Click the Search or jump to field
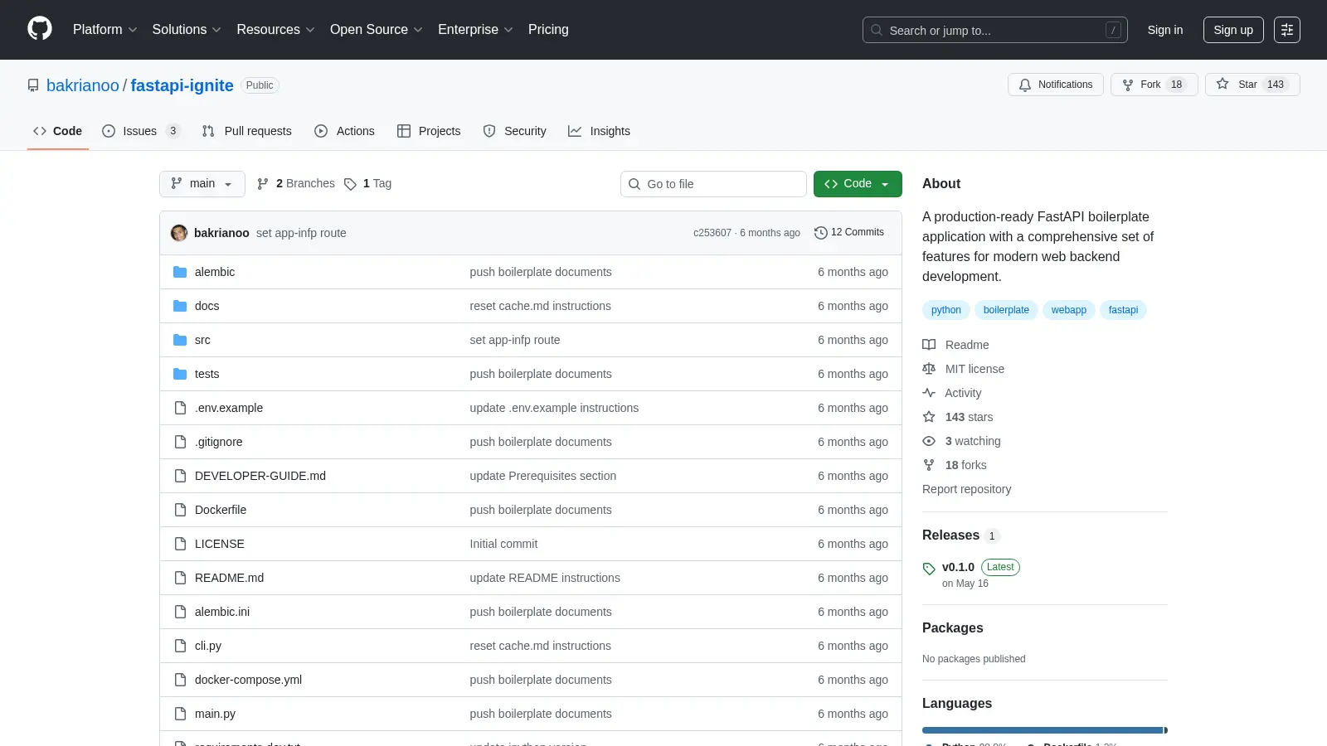Image resolution: width=1327 pixels, height=746 pixels. coord(995,30)
